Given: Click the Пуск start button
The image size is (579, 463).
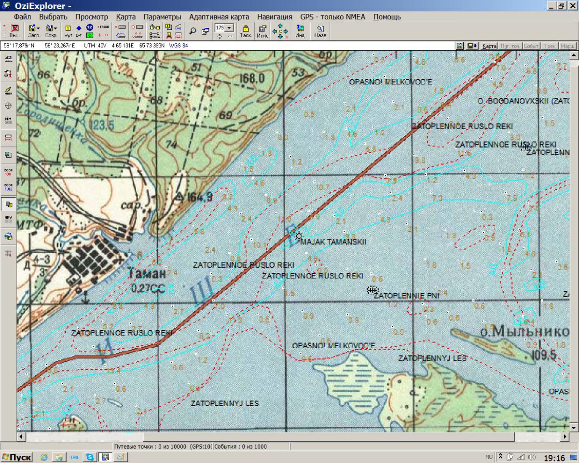Looking at the screenshot, I should [x=17, y=457].
